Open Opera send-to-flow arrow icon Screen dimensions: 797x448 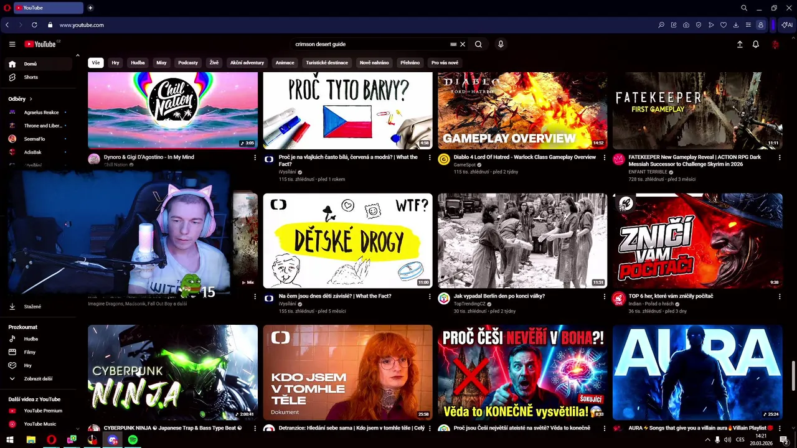[710, 25]
